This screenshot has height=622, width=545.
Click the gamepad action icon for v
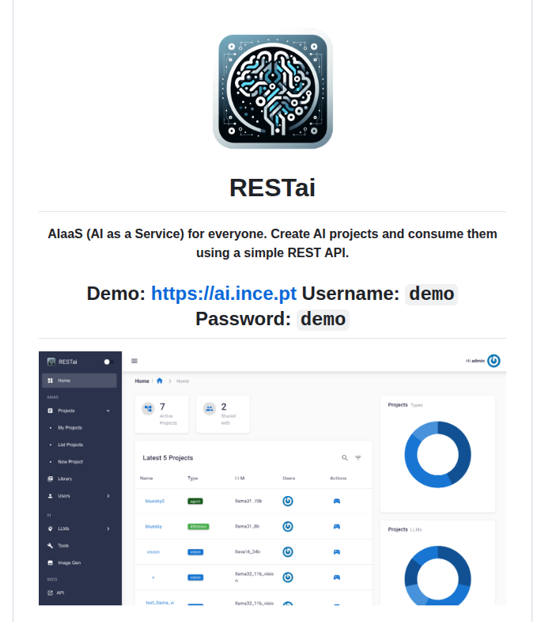(x=337, y=577)
